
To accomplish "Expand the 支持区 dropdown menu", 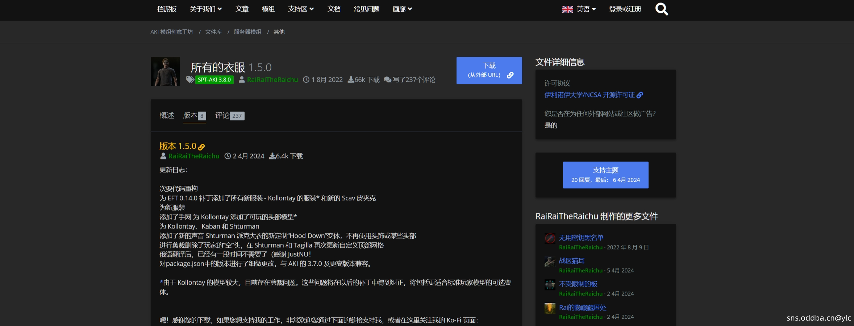I will [300, 9].
